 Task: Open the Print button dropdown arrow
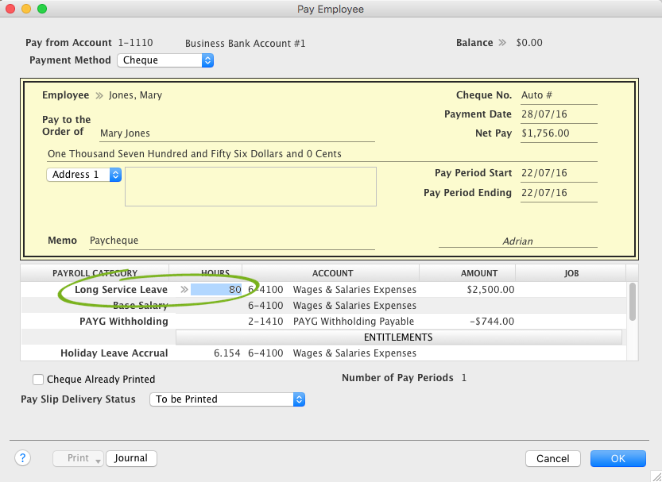[x=98, y=459]
